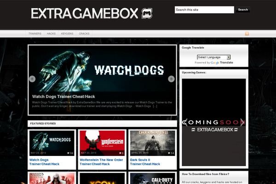Screen dimensions: 276x184
Task: Click the Coming Soon banner
Action: point(214,122)
